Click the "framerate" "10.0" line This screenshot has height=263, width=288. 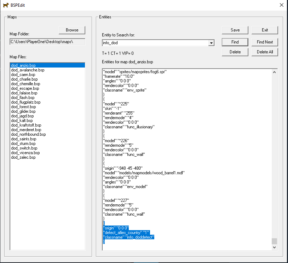(x=119, y=76)
